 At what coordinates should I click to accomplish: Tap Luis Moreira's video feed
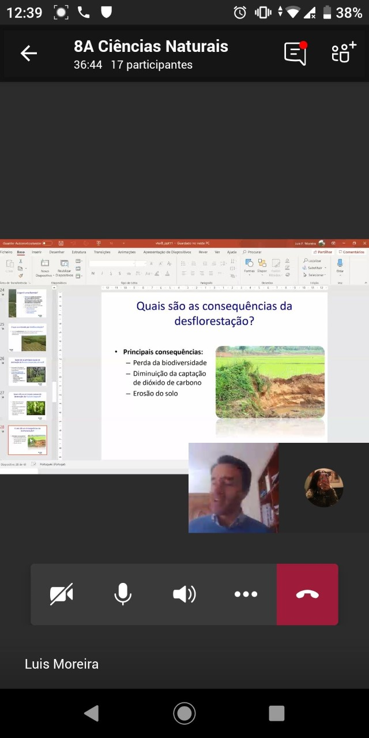234,488
